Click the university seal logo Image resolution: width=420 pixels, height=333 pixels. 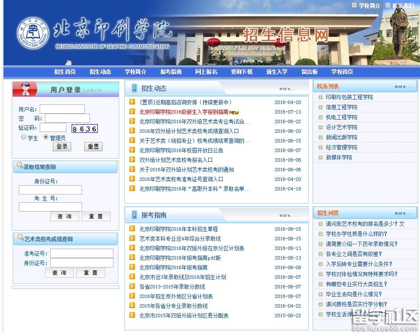click(x=33, y=35)
